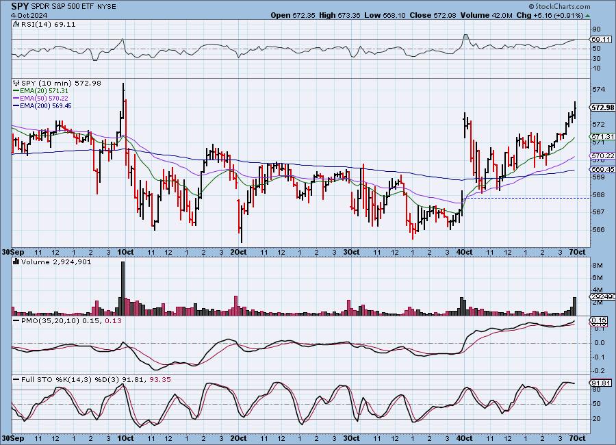The height and width of the screenshot is (445, 616).
Task: Click the 569.45 EMA tag on price axis
Action: pos(602,169)
